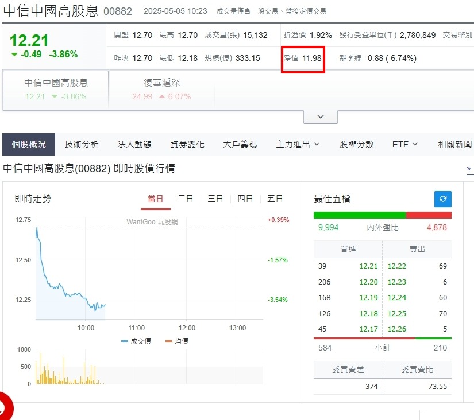The width and height of the screenshot is (474, 420).
Task: Select the 二日 chart range
Action: click(186, 199)
